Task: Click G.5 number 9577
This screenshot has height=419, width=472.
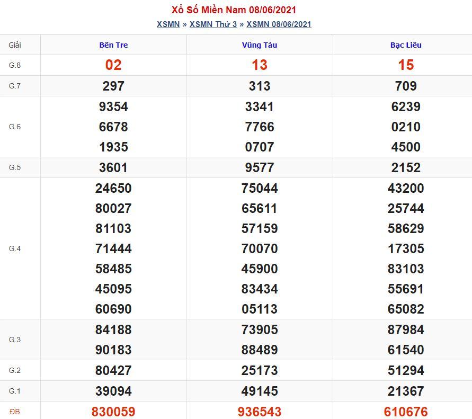Action: 260,168
